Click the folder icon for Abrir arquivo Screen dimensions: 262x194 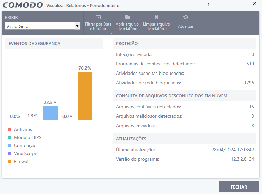coord(127,17)
